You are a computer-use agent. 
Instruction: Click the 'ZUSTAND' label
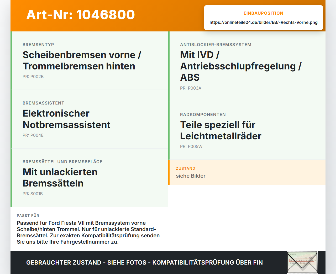pos(186,168)
